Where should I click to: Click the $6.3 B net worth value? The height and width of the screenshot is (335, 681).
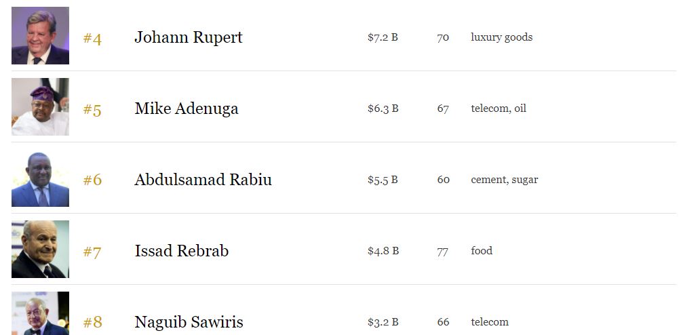[383, 109]
